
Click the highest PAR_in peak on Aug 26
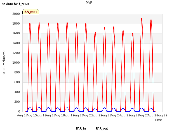[x=142, y=18]
